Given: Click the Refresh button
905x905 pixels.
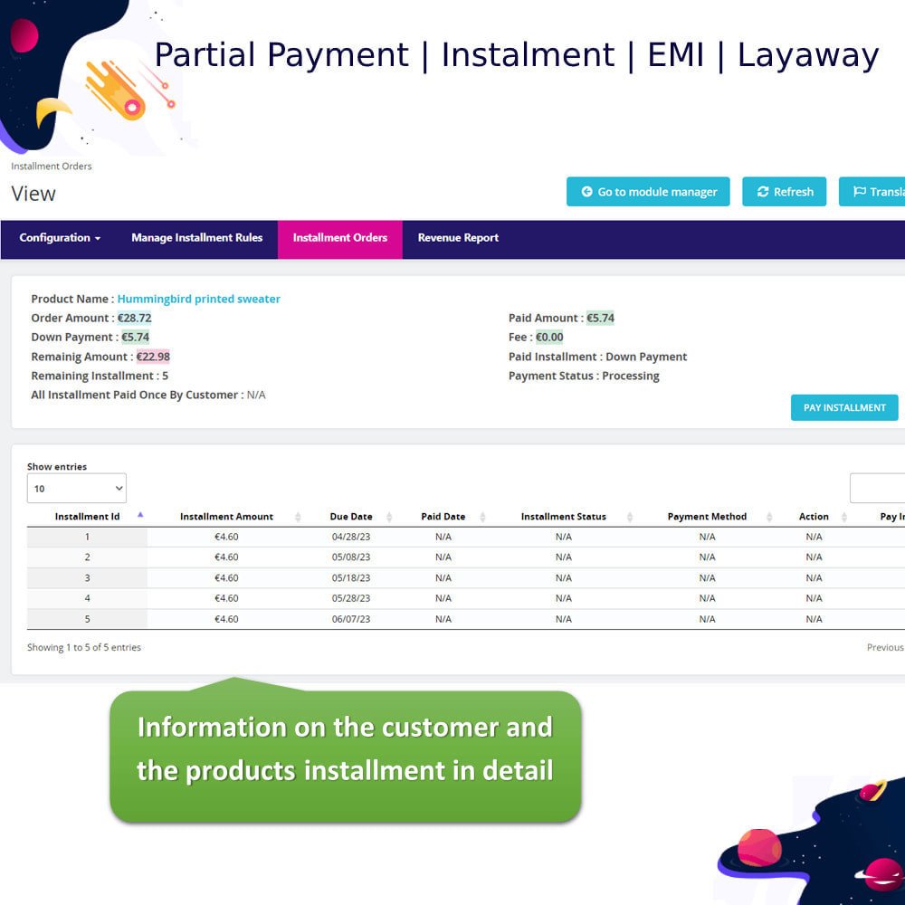Looking at the screenshot, I should point(784,192).
